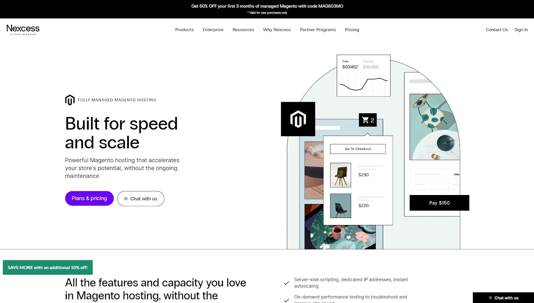Screen dimensions: 534x303
Task: Open the Contact Us link
Action: (497, 30)
